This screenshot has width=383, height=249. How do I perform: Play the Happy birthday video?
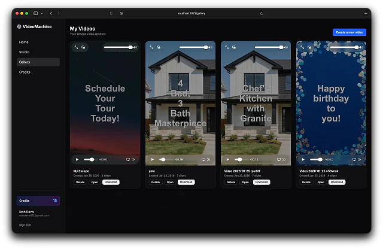(x=303, y=160)
